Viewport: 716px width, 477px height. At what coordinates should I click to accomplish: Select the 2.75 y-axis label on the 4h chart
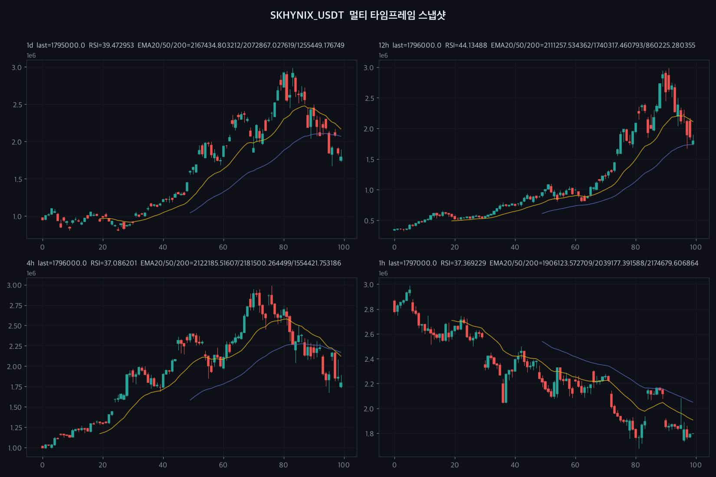(x=14, y=306)
